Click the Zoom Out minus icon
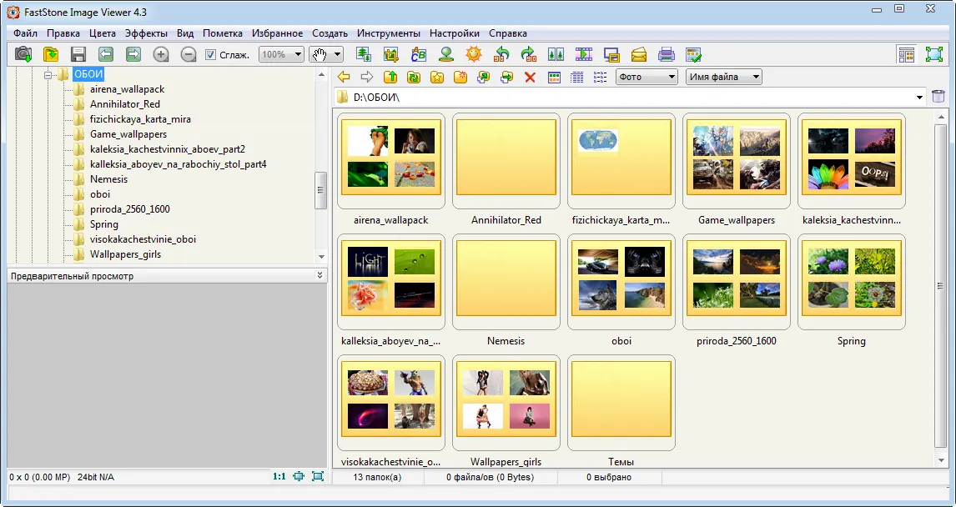The image size is (956, 507). coord(189,54)
